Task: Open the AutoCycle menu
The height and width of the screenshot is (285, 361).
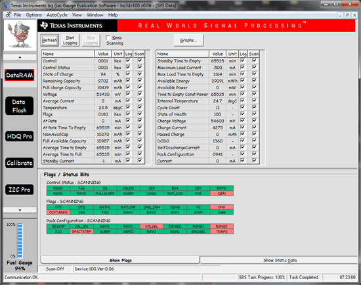Action: [x=57, y=15]
